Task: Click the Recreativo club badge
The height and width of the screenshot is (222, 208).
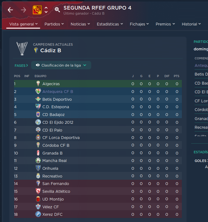Action: coord(38,176)
